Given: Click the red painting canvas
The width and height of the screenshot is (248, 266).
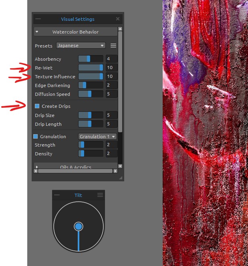Looking at the screenshot, I should click(205, 133).
